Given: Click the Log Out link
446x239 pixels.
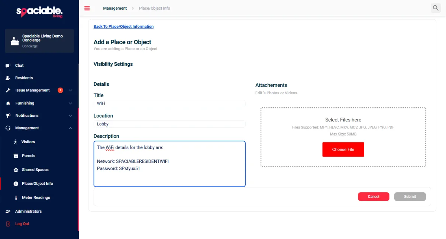Looking at the screenshot, I should (22, 224).
